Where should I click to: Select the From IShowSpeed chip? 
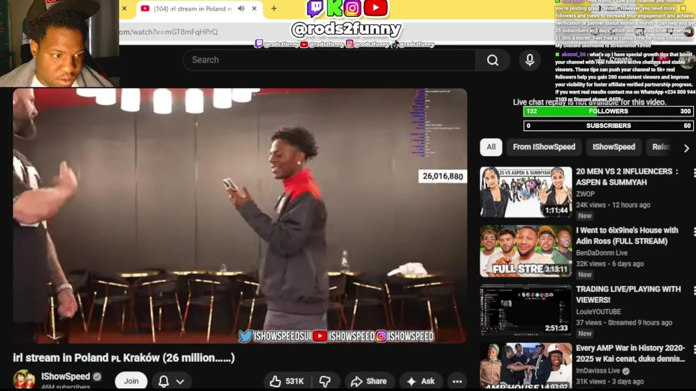(x=544, y=147)
